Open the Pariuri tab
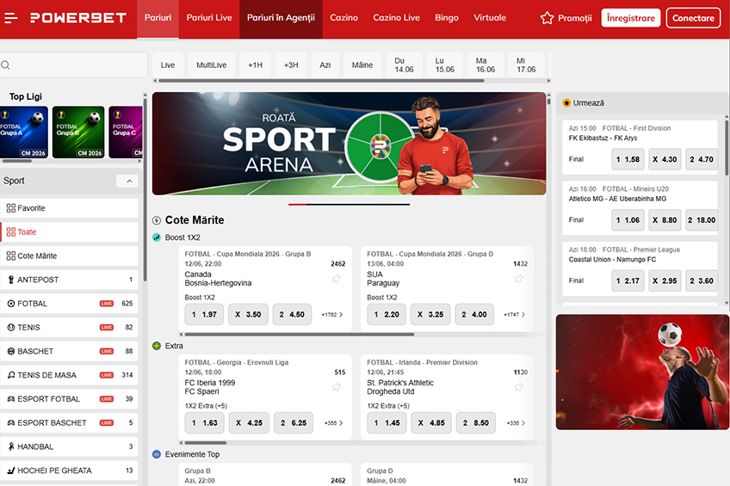The height and width of the screenshot is (486, 730). (158, 19)
